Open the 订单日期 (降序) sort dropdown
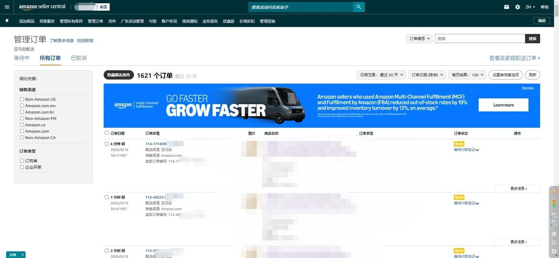This screenshot has height=258, width=559. coord(427,75)
